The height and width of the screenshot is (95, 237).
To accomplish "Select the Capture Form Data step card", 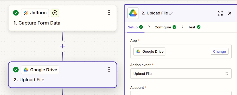I will (x=63, y=18).
